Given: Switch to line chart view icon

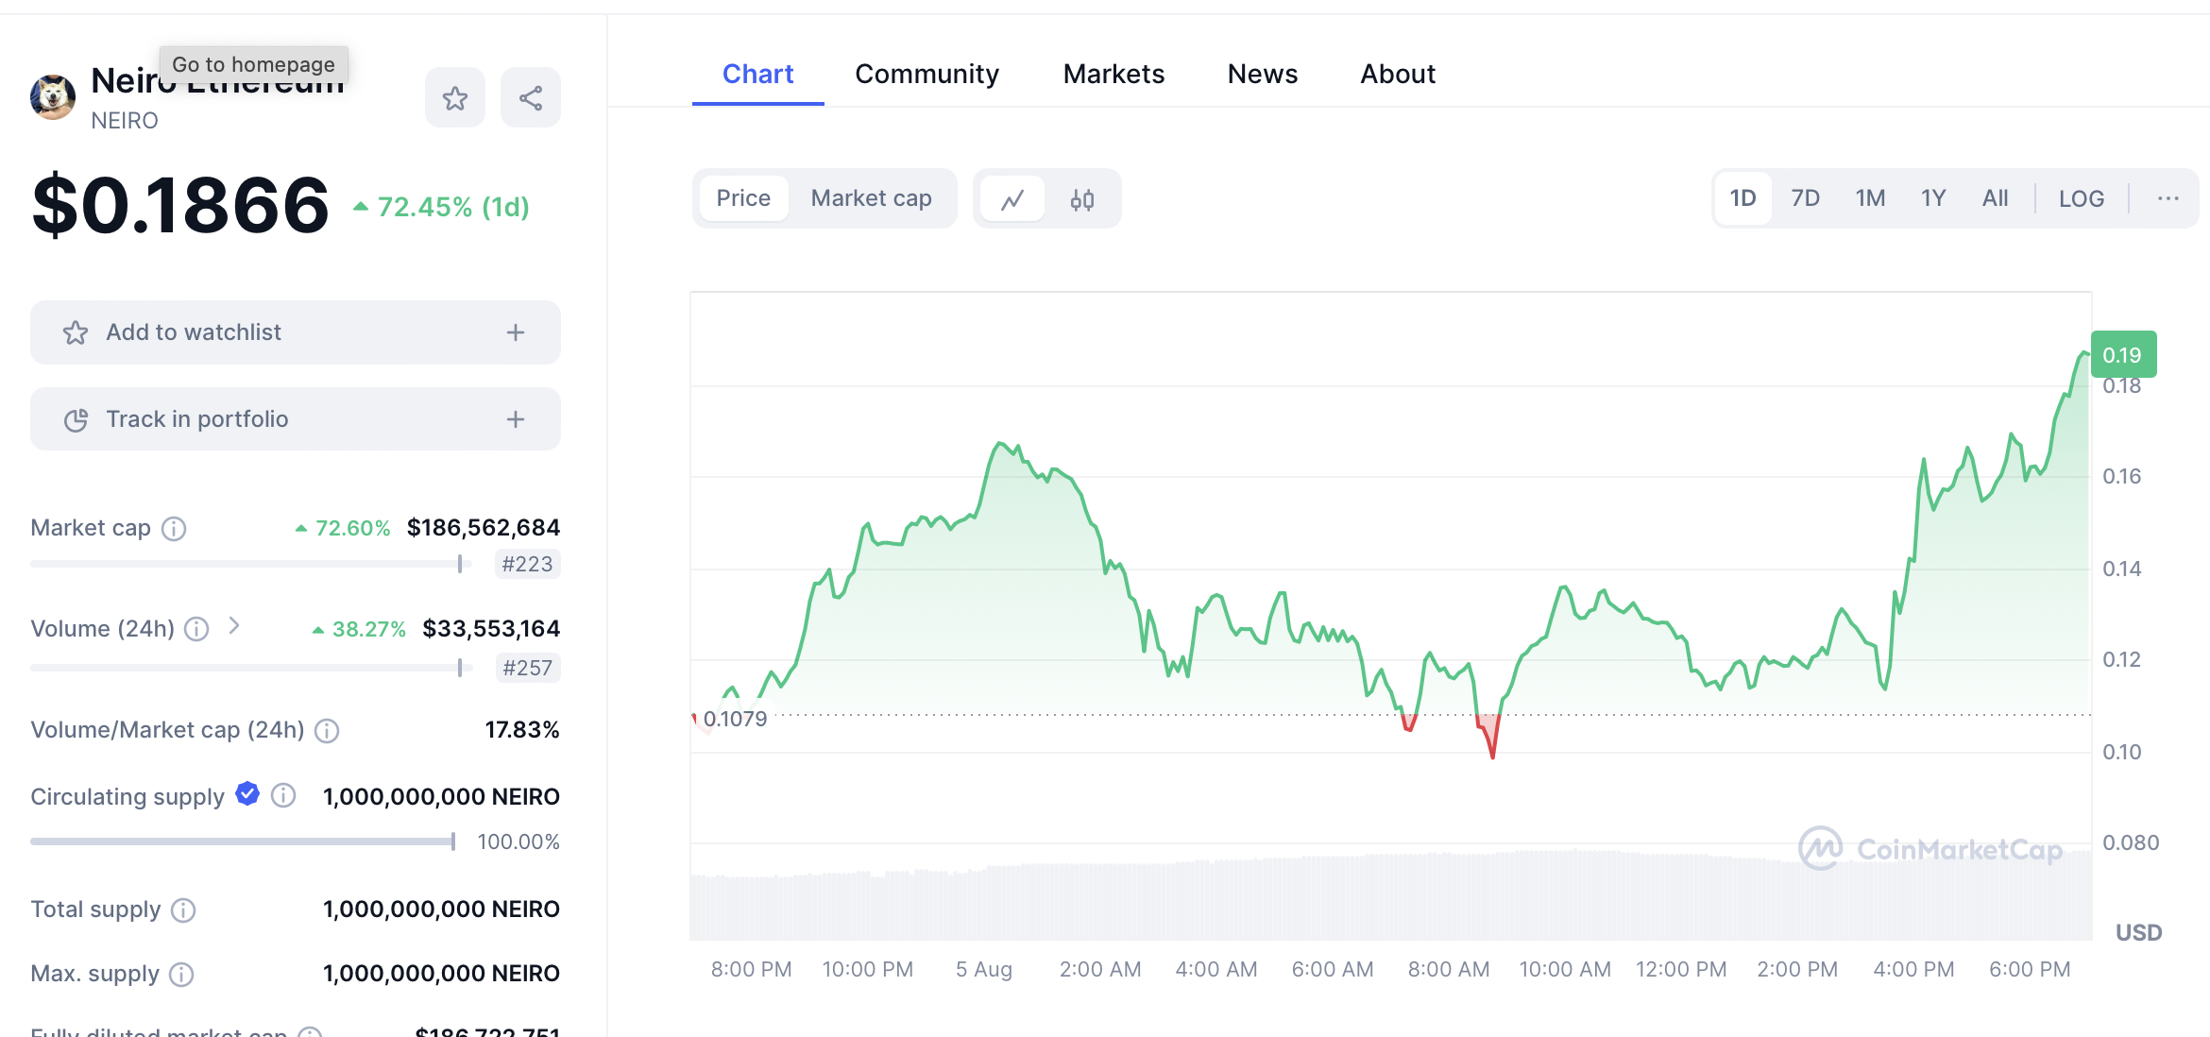Looking at the screenshot, I should point(1012,199).
